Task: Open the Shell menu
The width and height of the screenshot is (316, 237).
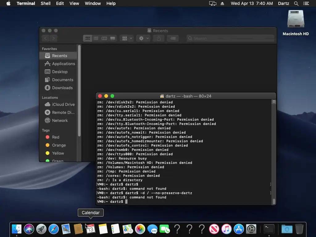Action: point(46,3)
